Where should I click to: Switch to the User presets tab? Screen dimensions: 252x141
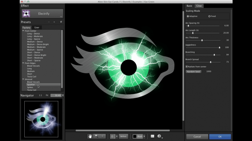coord(37,28)
